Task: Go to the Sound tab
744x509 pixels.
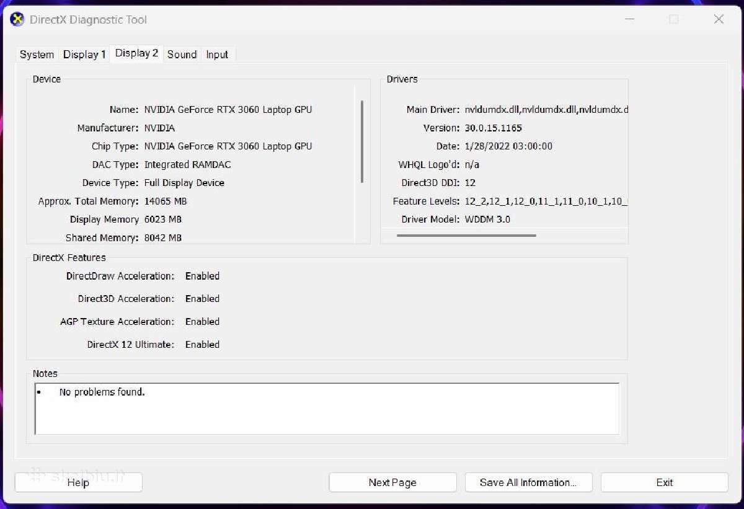Action: click(x=182, y=55)
